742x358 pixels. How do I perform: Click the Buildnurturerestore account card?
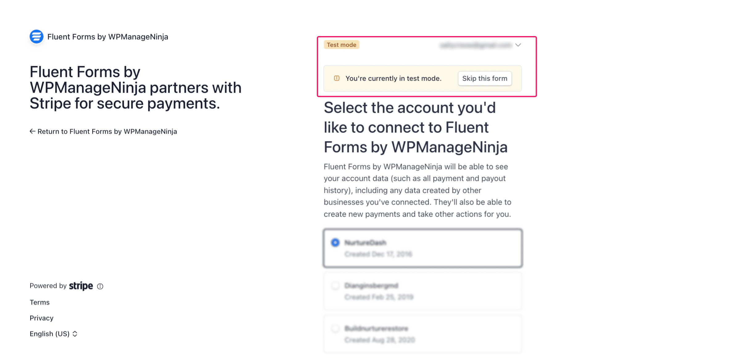tap(423, 333)
